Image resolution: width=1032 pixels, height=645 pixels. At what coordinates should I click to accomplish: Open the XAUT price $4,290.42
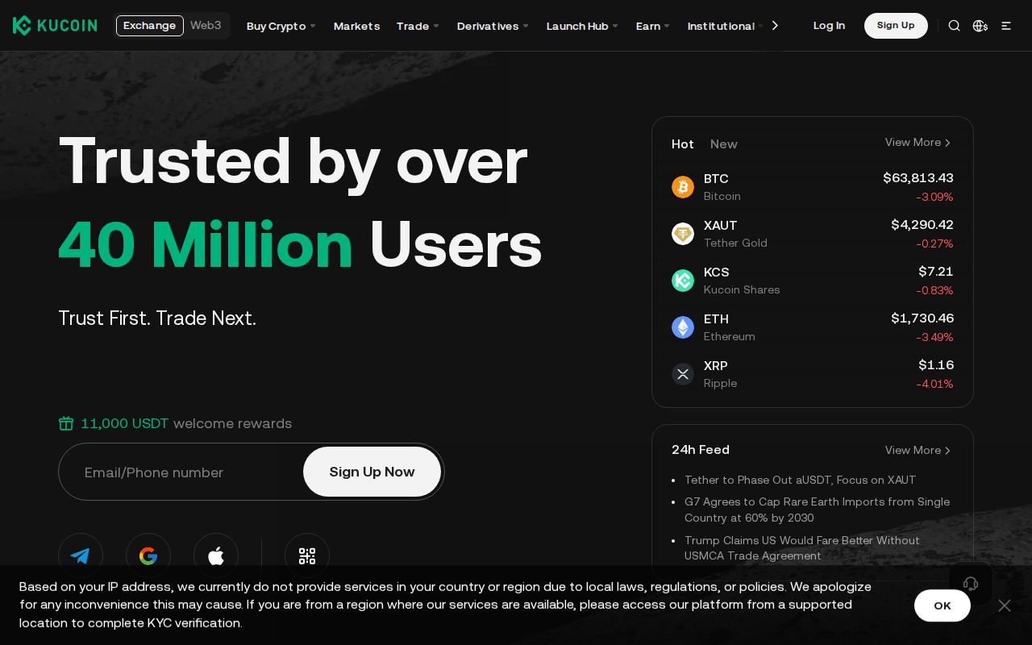point(922,225)
